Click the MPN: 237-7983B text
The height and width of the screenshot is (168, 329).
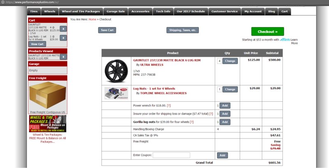[x=145, y=75]
